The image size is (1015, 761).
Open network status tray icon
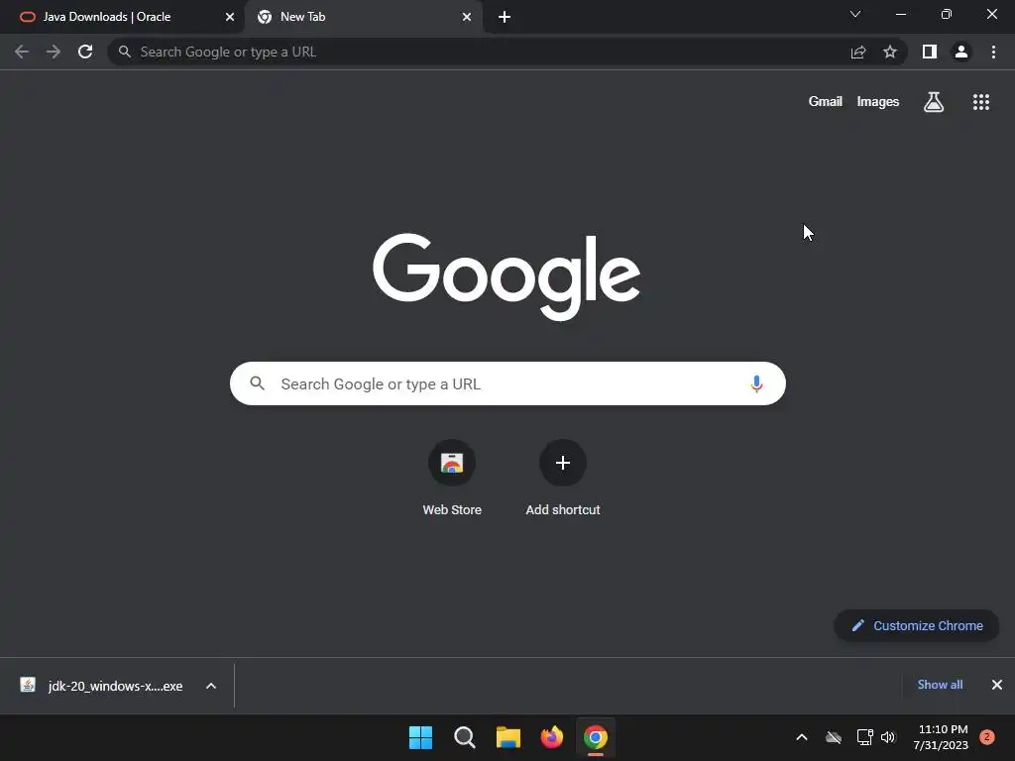tap(864, 737)
